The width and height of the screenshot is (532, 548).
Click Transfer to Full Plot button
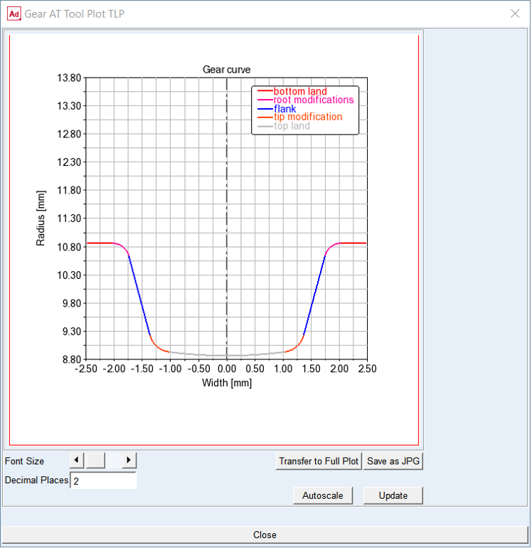pyautogui.click(x=319, y=461)
